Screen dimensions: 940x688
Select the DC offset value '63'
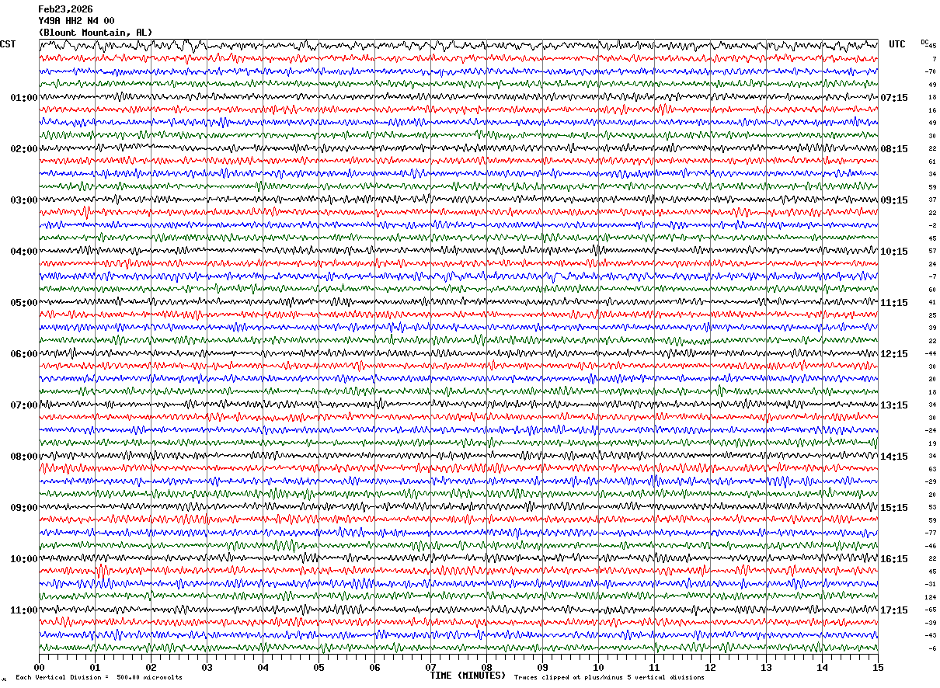pos(931,469)
